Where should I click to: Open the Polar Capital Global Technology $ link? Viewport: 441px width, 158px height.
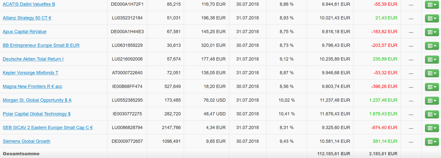point(36,114)
